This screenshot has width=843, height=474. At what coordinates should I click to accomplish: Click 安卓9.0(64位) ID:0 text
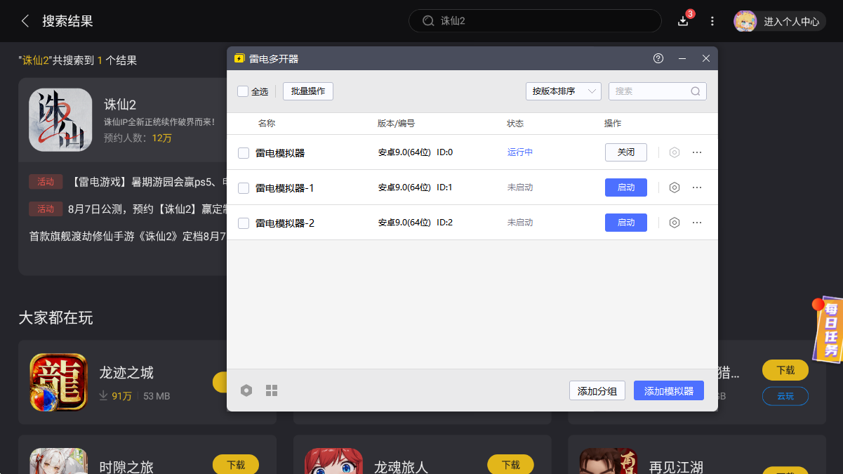click(416, 152)
